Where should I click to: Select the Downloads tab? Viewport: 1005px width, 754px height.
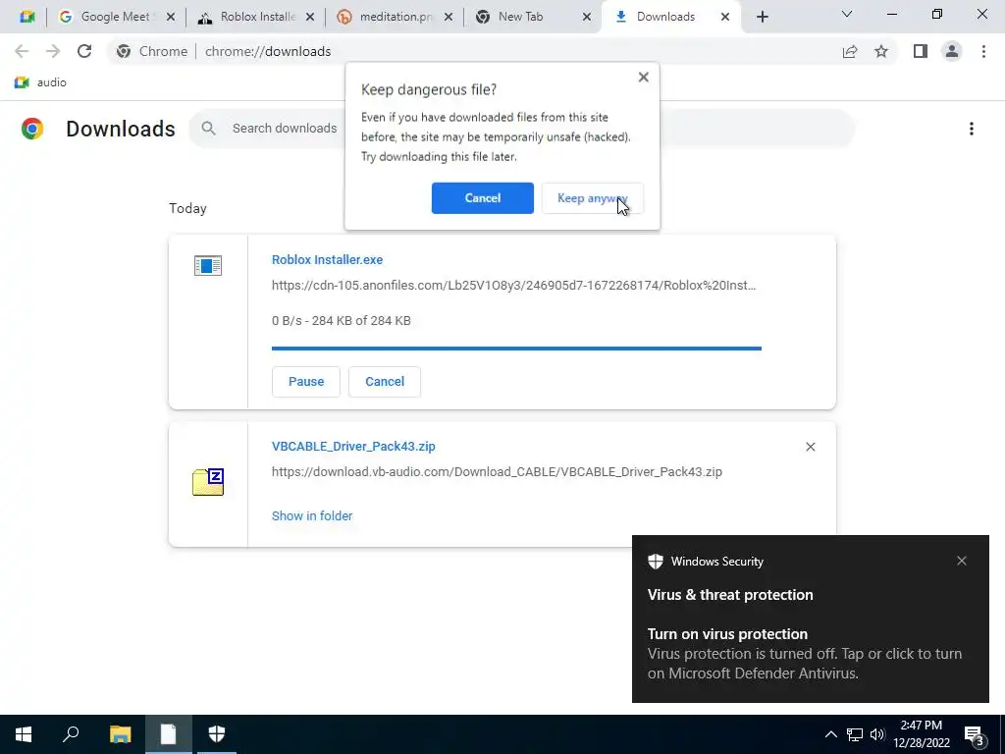tap(664, 17)
